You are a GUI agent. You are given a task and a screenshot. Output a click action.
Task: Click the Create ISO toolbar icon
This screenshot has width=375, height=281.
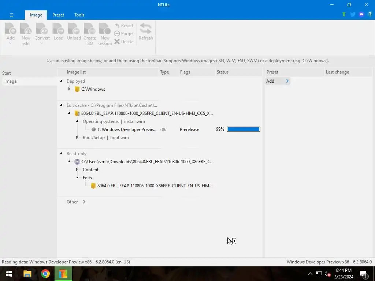89,29
